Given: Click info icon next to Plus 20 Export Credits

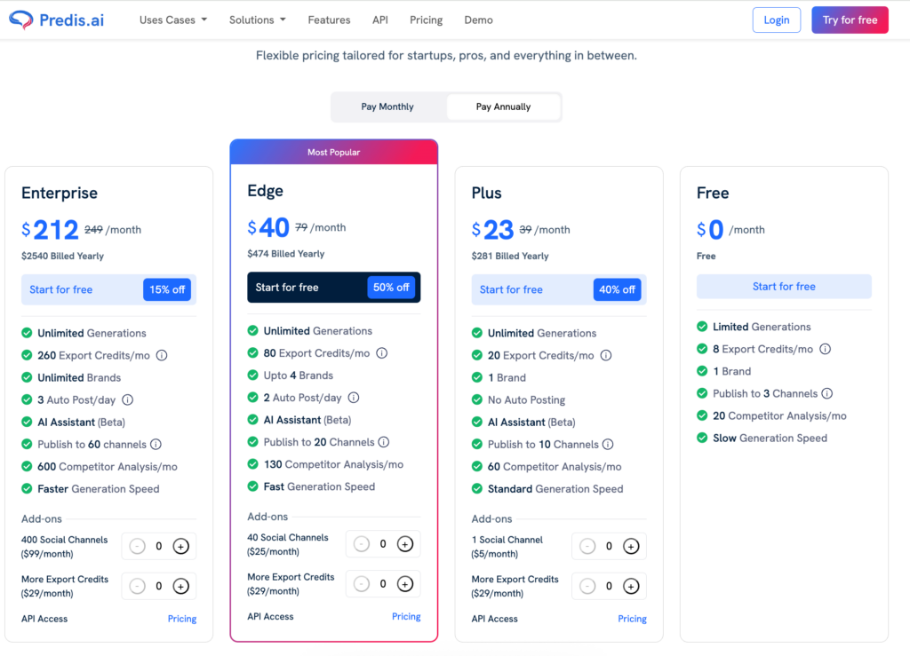Looking at the screenshot, I should coord(606,355).
